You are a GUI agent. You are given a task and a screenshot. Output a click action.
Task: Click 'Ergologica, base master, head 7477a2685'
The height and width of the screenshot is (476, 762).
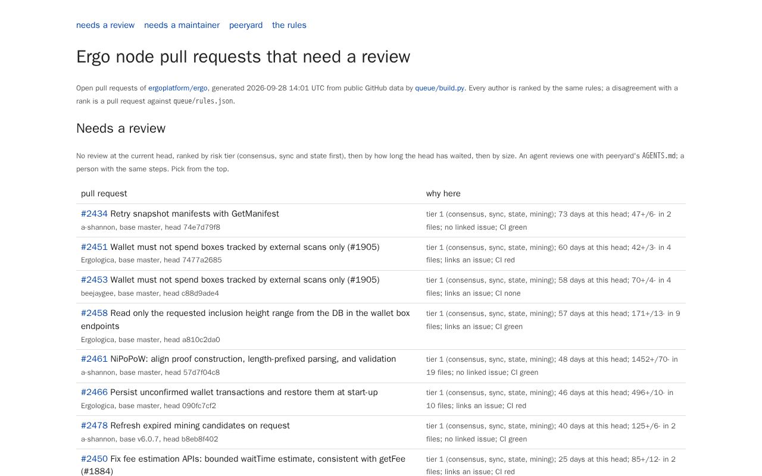click(x=151, y=260)
